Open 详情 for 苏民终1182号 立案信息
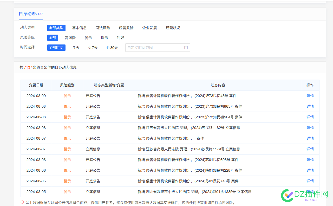The width and height of the screenshot is (333, 206). click(310, 128)
